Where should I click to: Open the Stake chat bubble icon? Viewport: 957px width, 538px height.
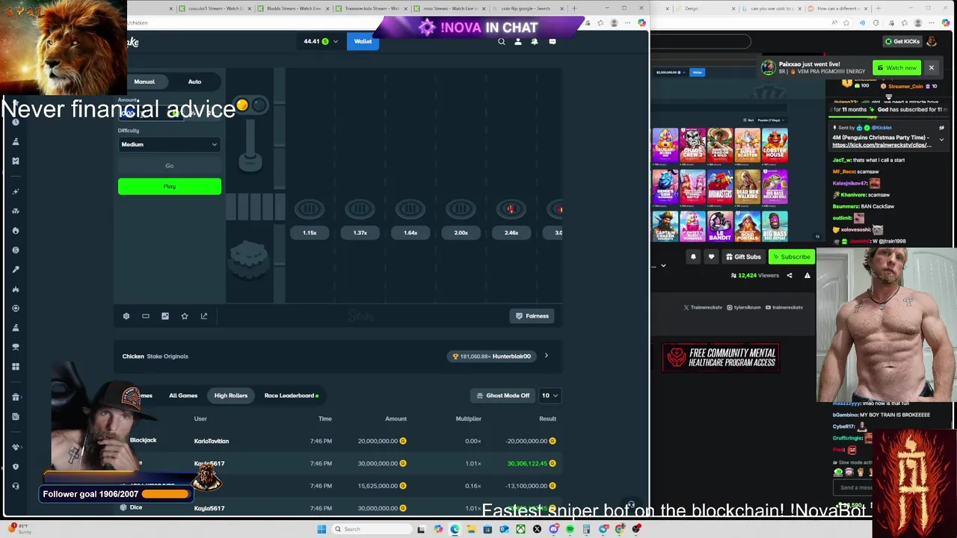553,42
